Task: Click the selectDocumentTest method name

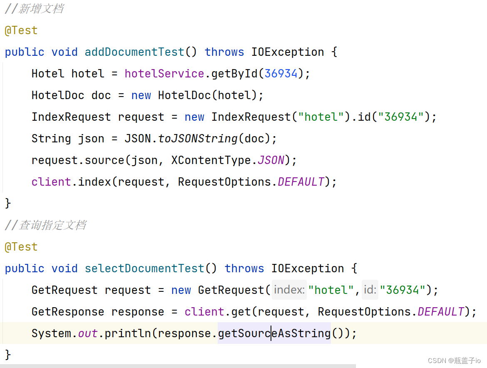Action: pyautogui.click(x=144, y=269)
